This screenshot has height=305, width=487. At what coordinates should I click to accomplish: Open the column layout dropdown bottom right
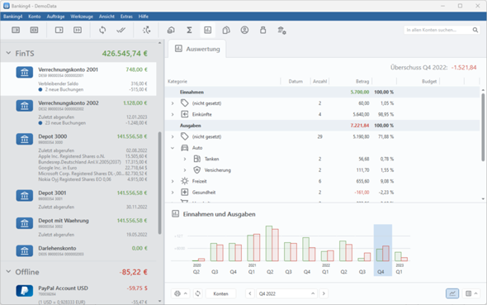[472, 293]
